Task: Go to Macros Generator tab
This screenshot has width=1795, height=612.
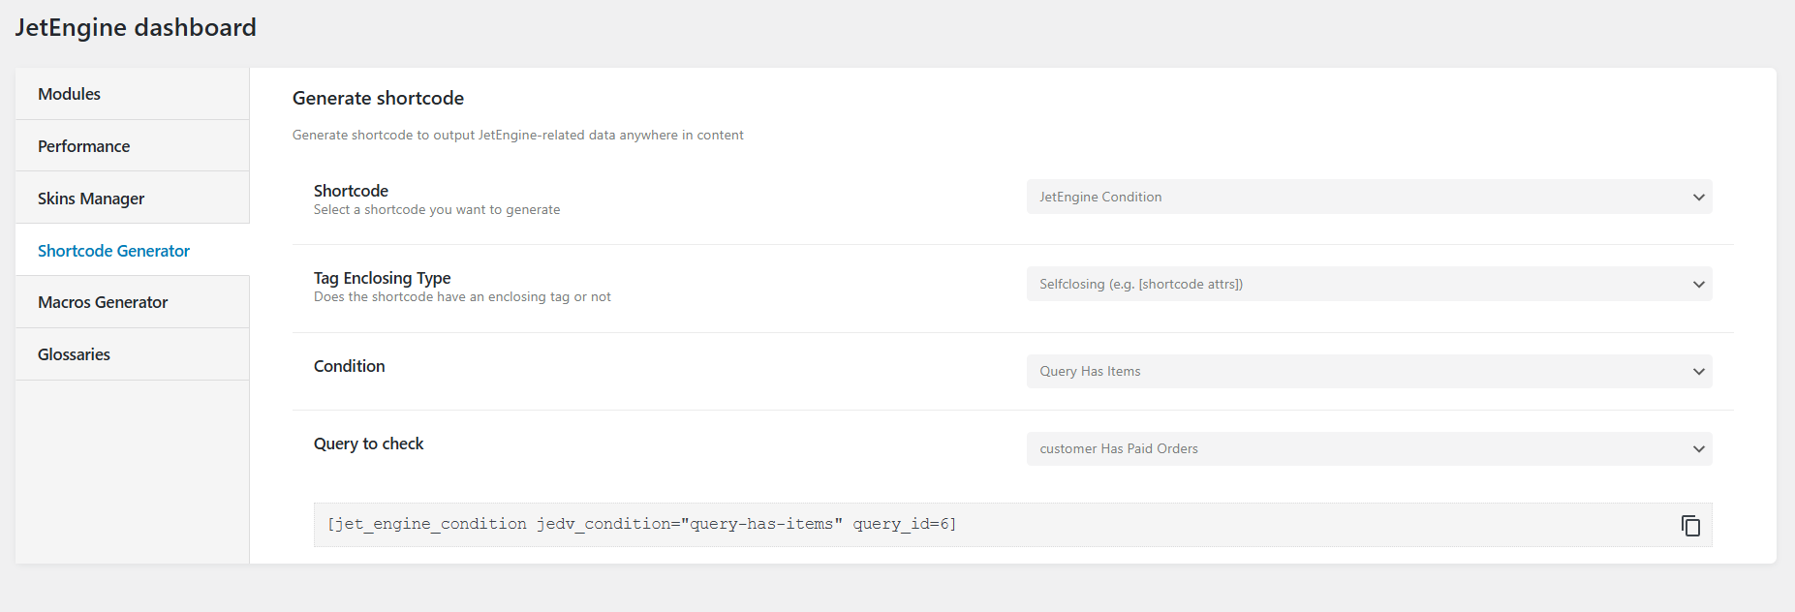Action: click(x=133, y=302)
